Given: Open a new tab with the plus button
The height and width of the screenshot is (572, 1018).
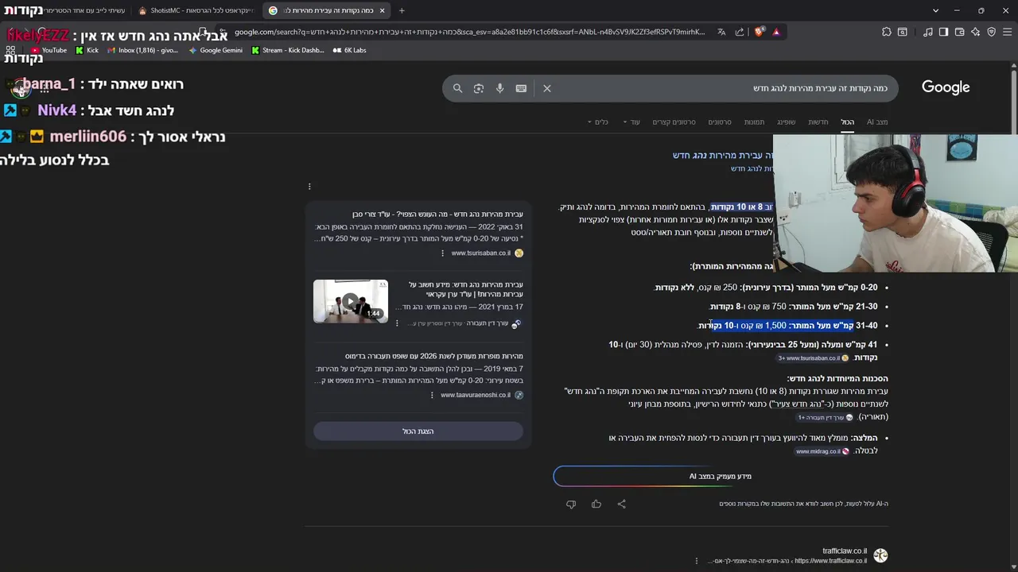Looking at the screenshot, I should [402, 10].
